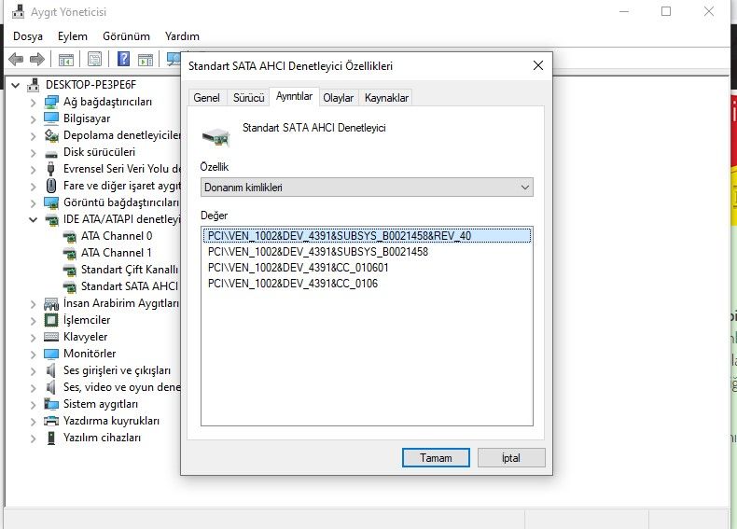Expand the Klavyeler node
Image resolution: width=737 pixels, height=529 pixels.
pos(33,337)
